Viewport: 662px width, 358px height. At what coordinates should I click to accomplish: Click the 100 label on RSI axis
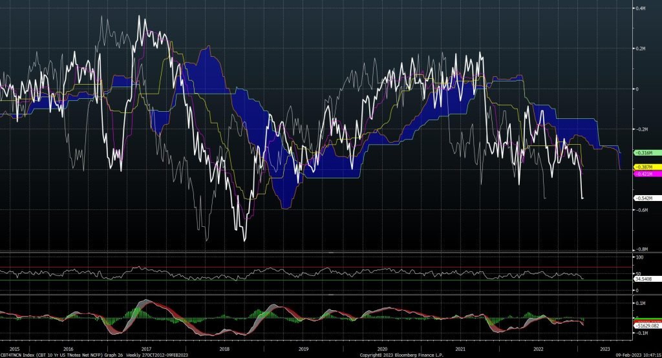pos(639,257)
